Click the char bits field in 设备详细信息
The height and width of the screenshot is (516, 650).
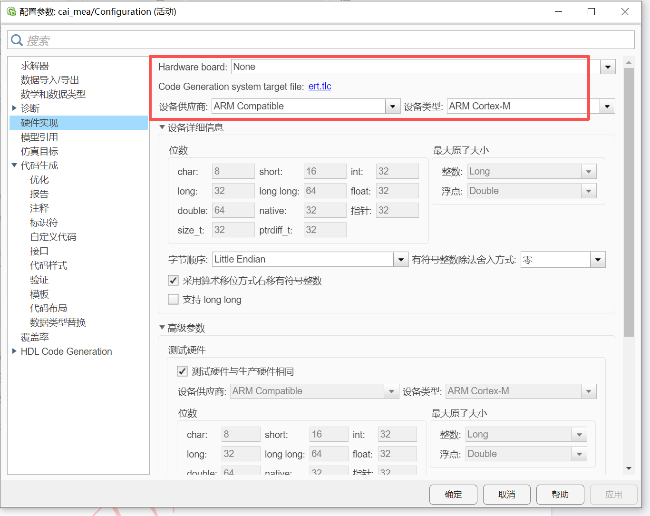point(233,171)
